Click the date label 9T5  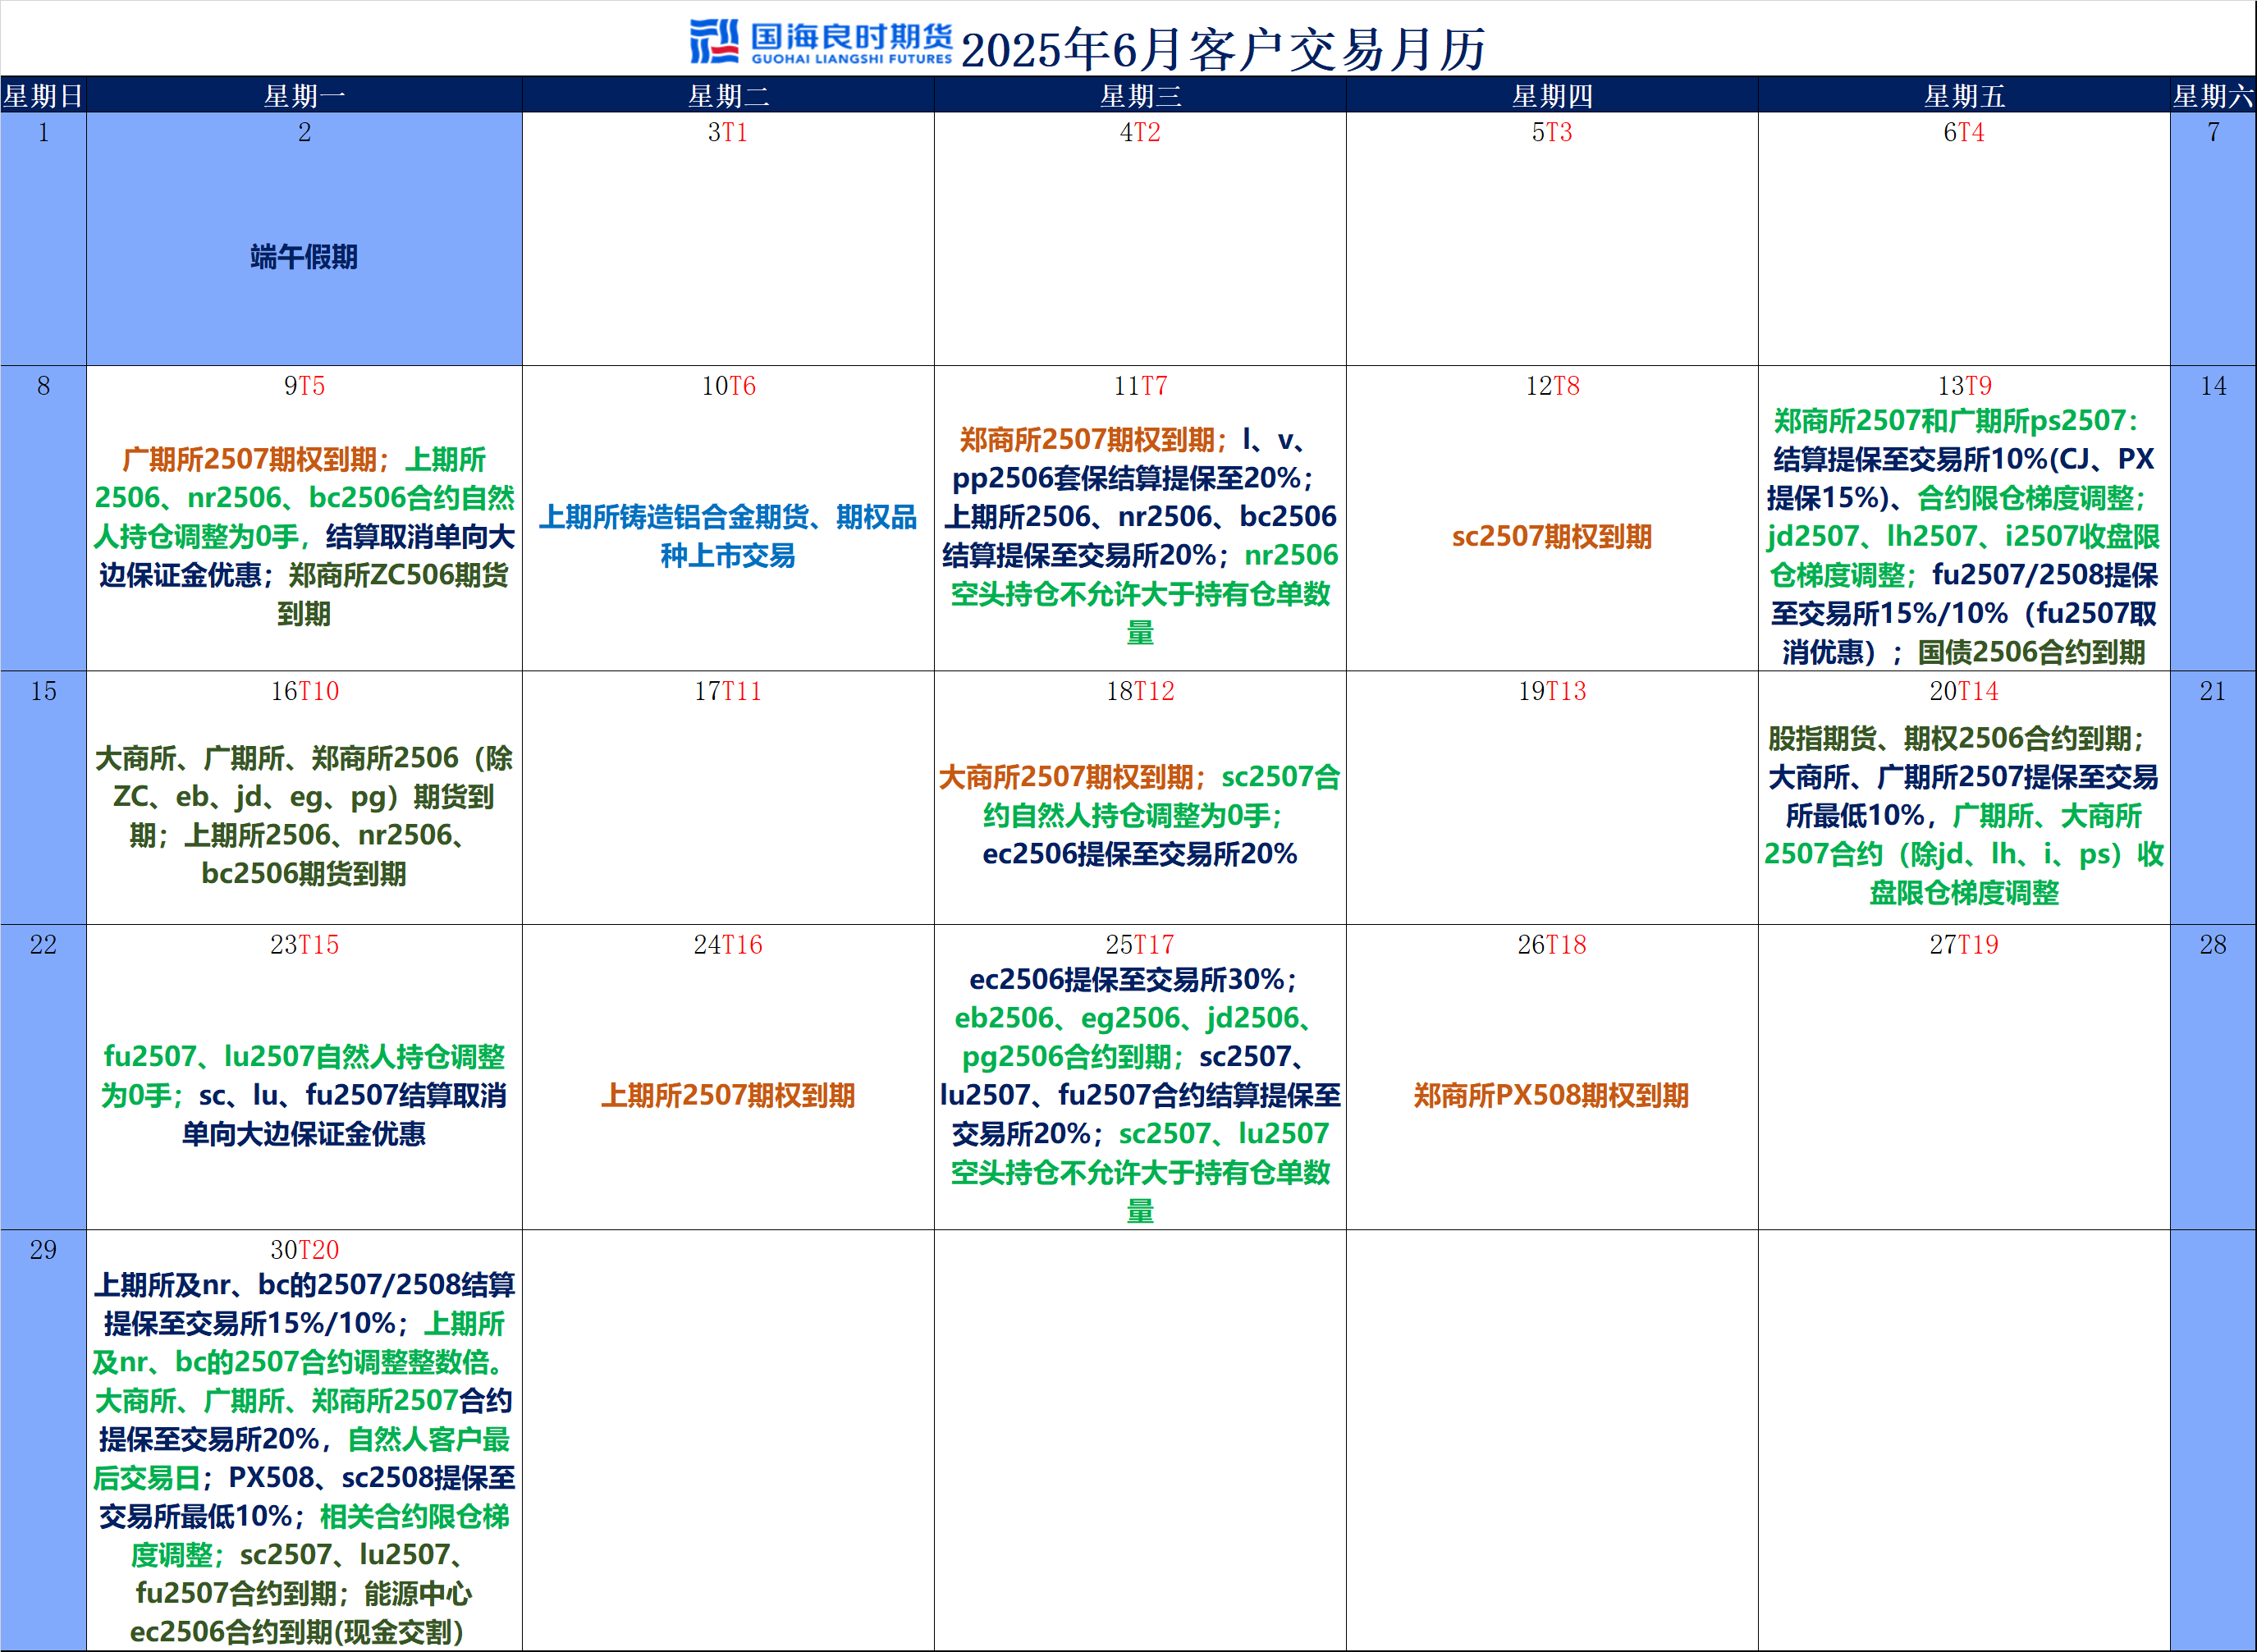(x=304, y=386)
